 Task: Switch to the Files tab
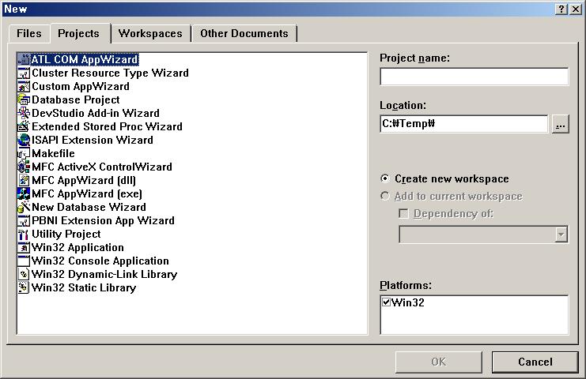point(29,34)
